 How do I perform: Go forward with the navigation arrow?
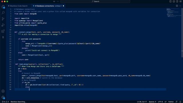pyautogui.click(x=58, y=1)
